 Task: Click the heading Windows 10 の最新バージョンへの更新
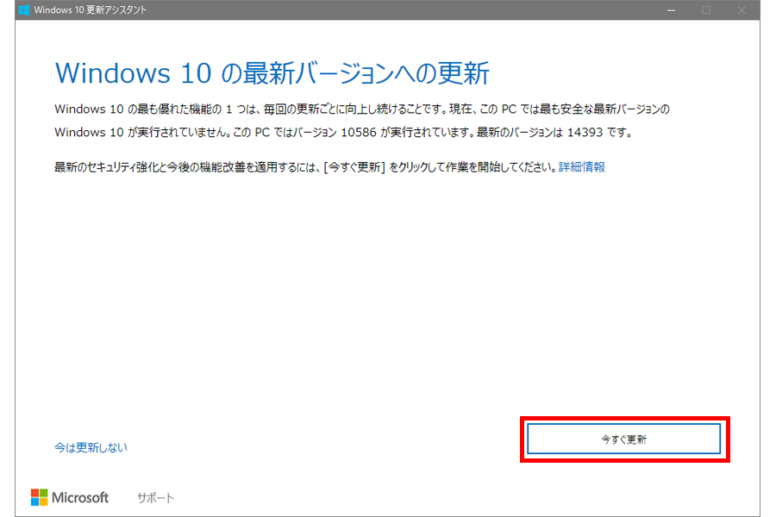pos(272,73)
